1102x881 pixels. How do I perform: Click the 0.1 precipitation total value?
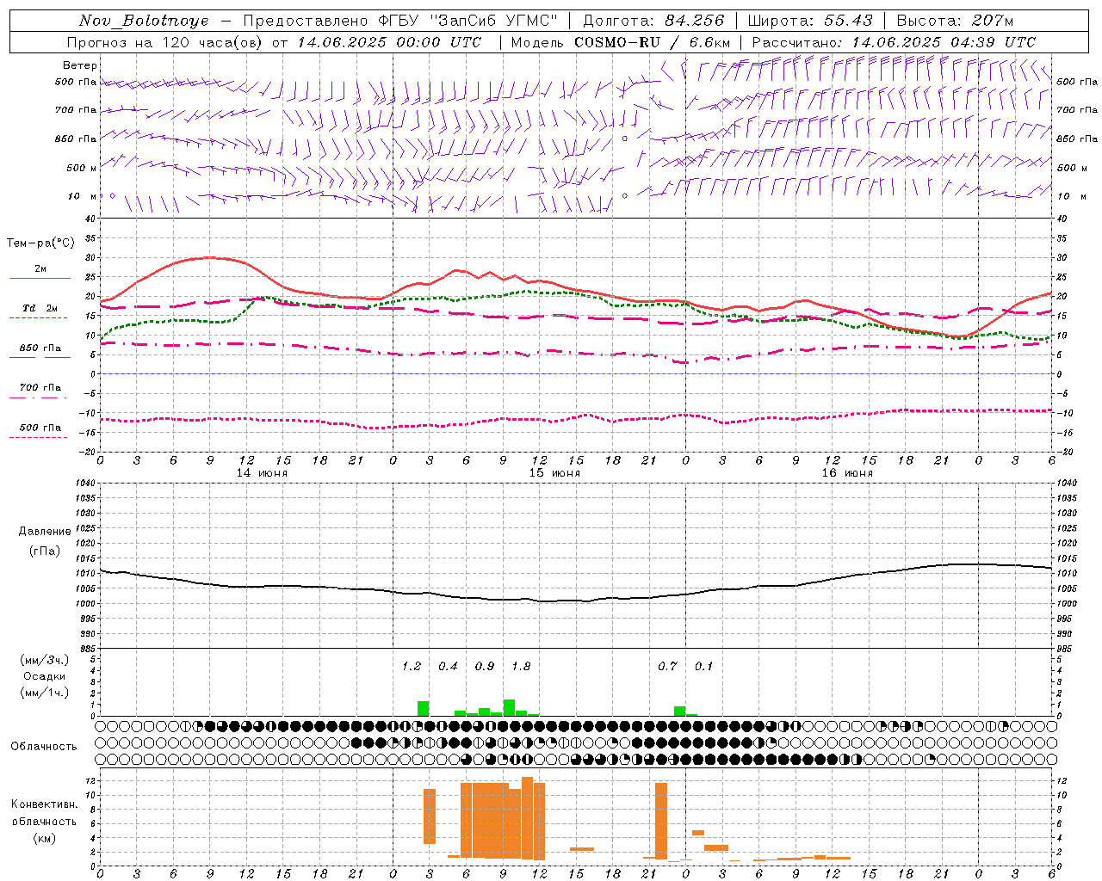[x=704, y=666]
